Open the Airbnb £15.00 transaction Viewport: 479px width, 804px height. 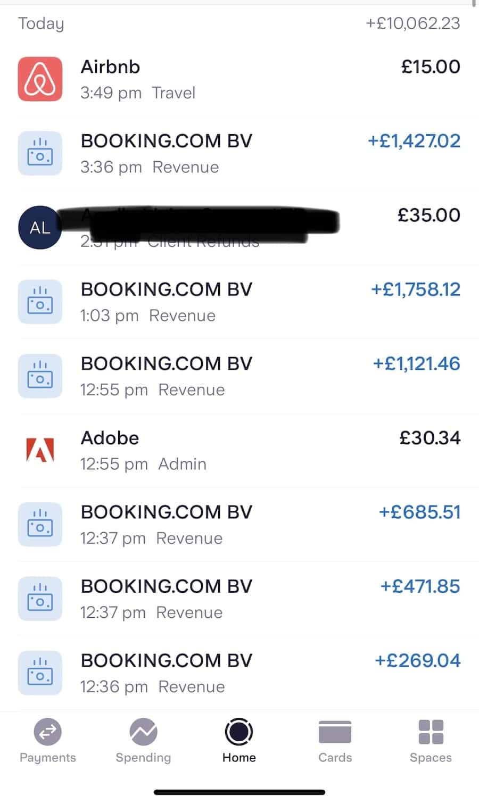pos(240,79)
